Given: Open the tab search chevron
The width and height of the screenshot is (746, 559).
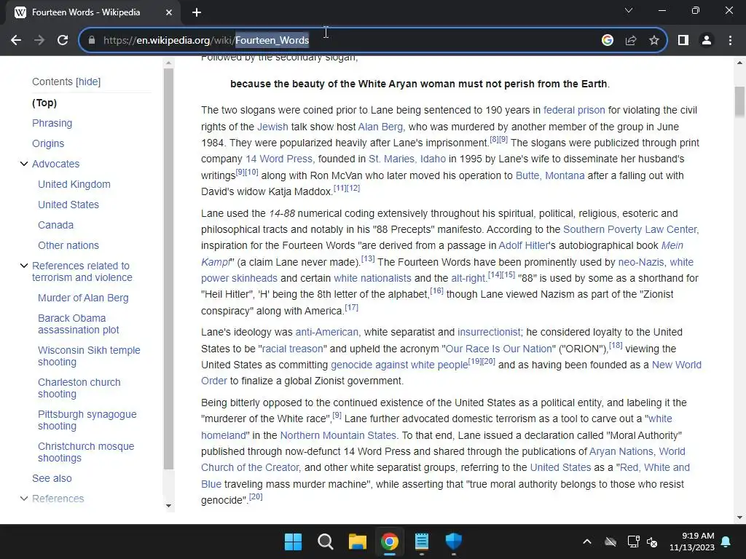Looking at the screenshot, I should [x=629, y=10].
